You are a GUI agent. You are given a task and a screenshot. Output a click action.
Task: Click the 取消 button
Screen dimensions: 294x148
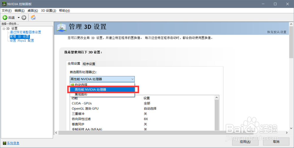point(276,142)
